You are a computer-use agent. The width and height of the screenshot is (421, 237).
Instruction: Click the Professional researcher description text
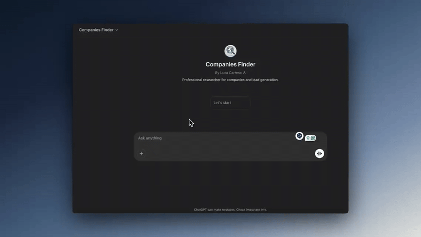coord(230,80)
